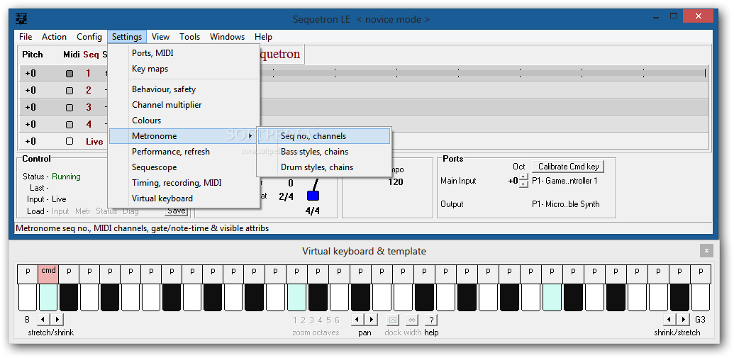Click the Tempo value 120
Viewport: 734px width, 358px height.
[396, 182]
